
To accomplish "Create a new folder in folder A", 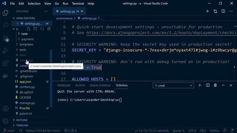I will [36, 29].
